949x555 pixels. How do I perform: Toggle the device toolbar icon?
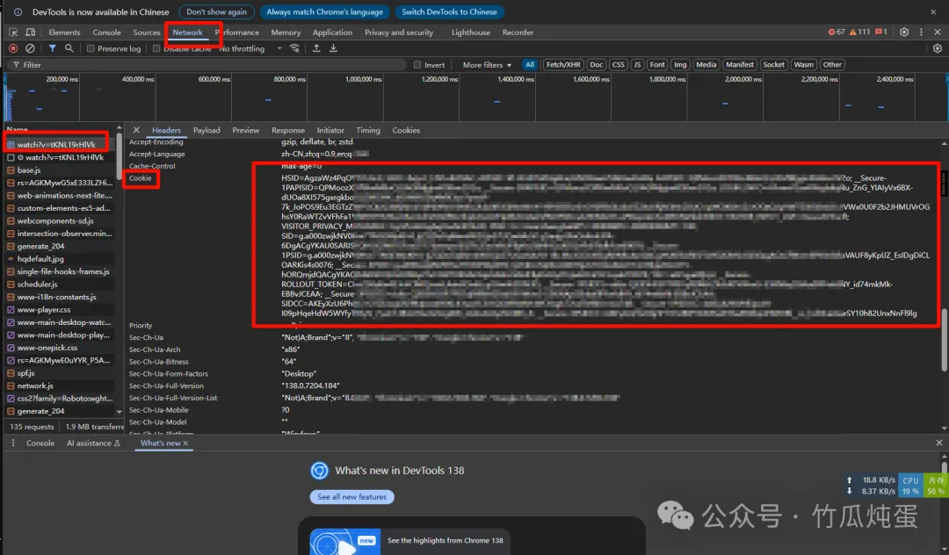[x=30, y=32]
